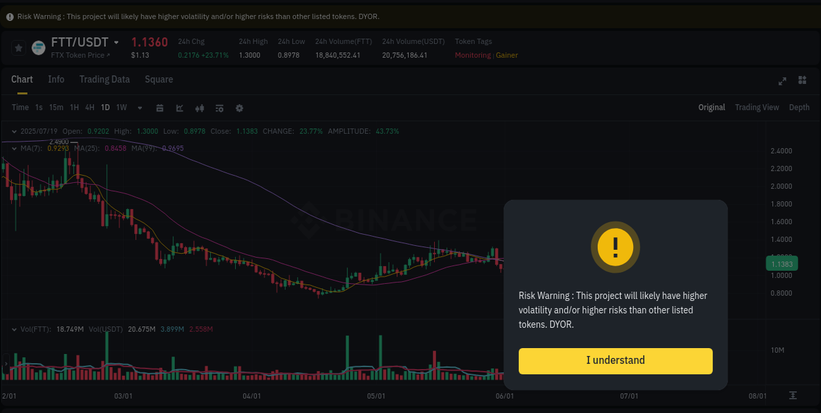The height and width of the screenshot is (413, 821).
Task: Toggle the favorite star for FTT/USDT
Action: (18, 47)
